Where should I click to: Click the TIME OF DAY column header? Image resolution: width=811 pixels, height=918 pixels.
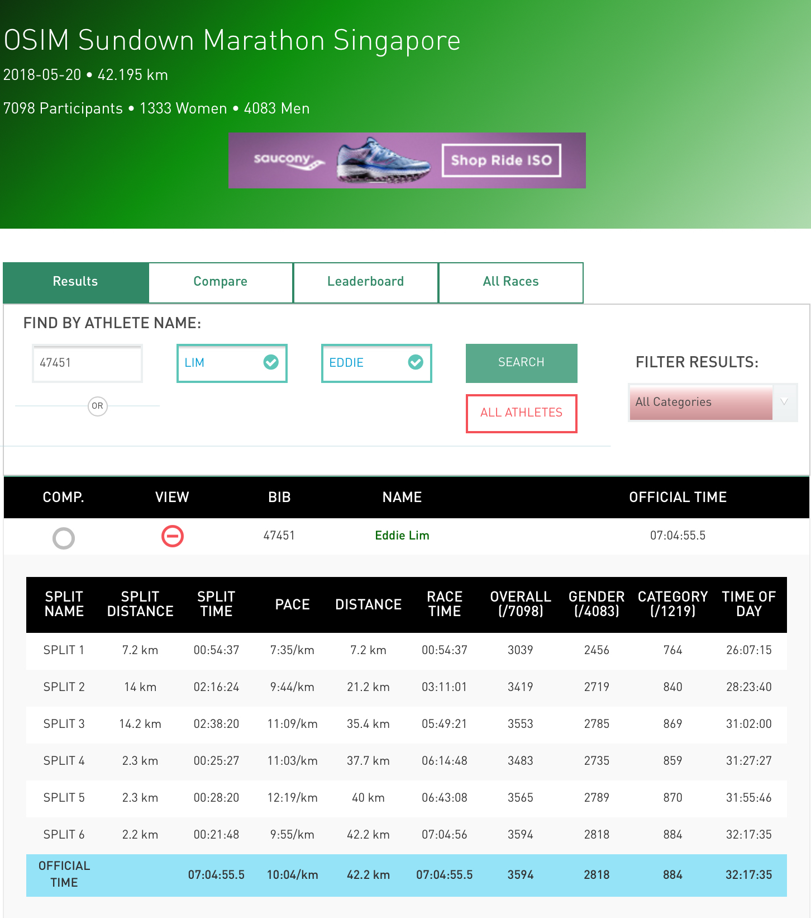click(x=748, y=604)
